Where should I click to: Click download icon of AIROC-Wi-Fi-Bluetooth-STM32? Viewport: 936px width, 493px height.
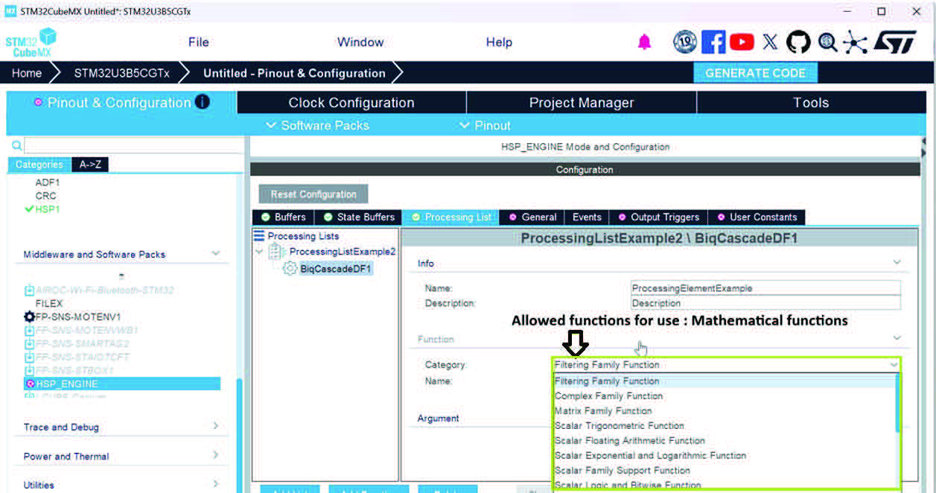click(30, 290)
